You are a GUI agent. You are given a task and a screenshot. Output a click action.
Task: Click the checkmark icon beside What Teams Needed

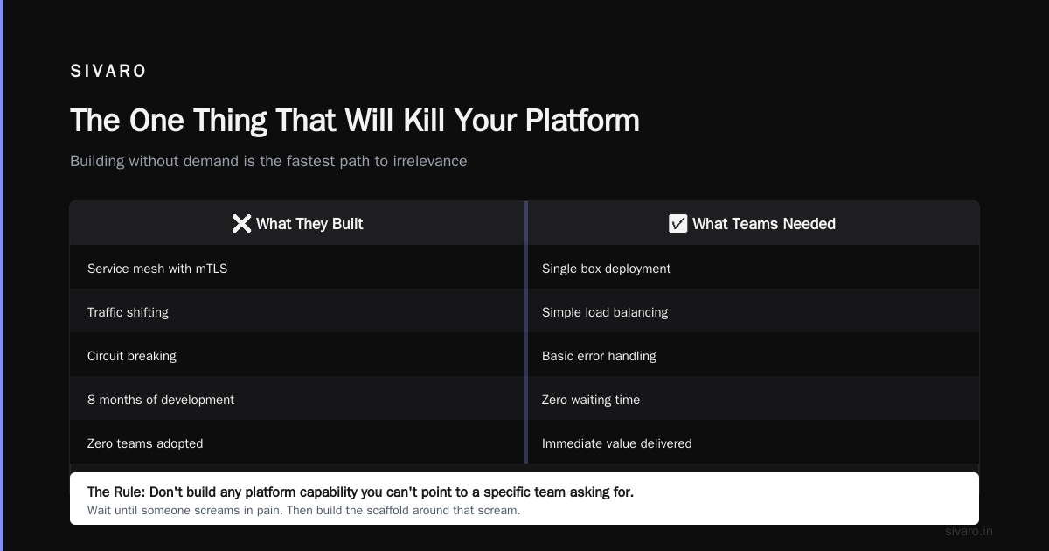click(677, 224)
